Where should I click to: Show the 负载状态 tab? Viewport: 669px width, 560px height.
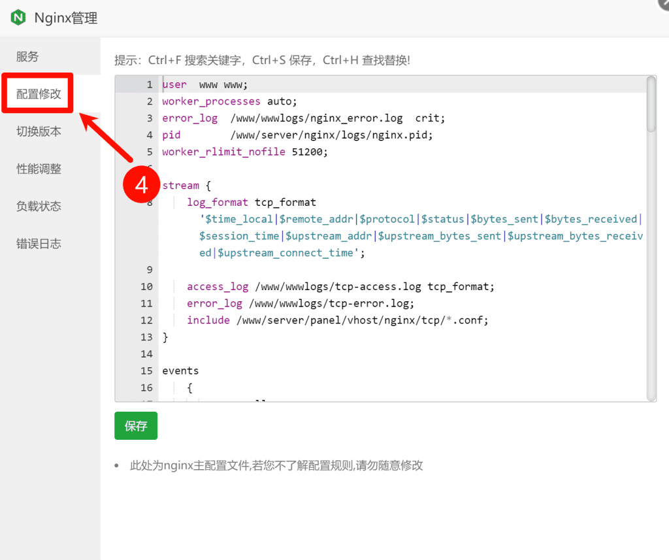[39, 206]
